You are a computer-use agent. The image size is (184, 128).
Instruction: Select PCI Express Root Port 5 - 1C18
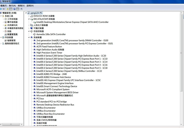tap(72, 68)
